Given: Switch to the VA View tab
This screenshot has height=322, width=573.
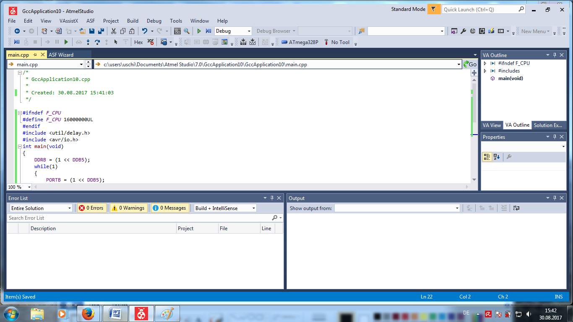Looking at the screenshot, I should tap(492, 125).
